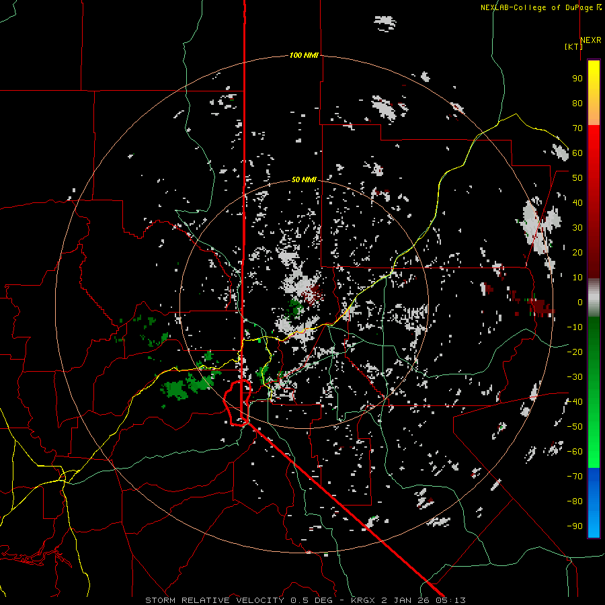Click the 40 value on velocity scale
The width and height of the screenshot is (605, 605).
click(577, 202)
